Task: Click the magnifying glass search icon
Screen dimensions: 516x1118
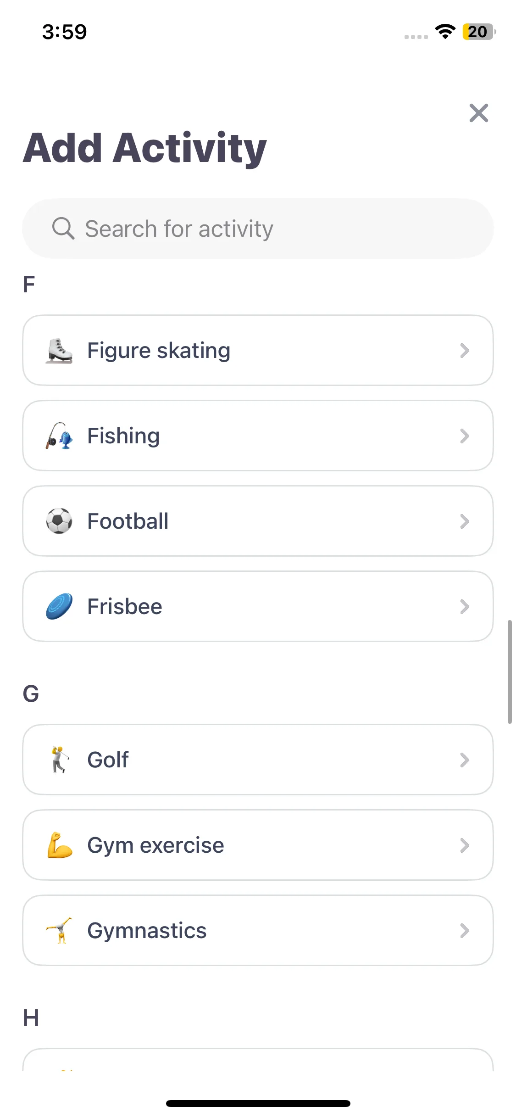Action: pyautogui.click(x=63, y=229)
